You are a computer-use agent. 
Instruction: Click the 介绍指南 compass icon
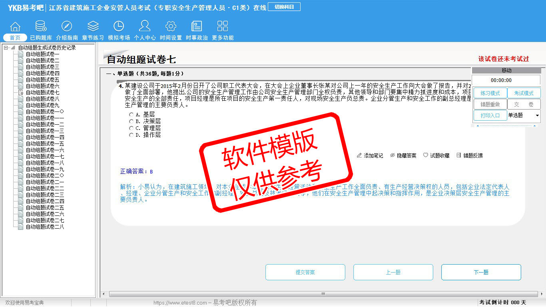point(67,27)
